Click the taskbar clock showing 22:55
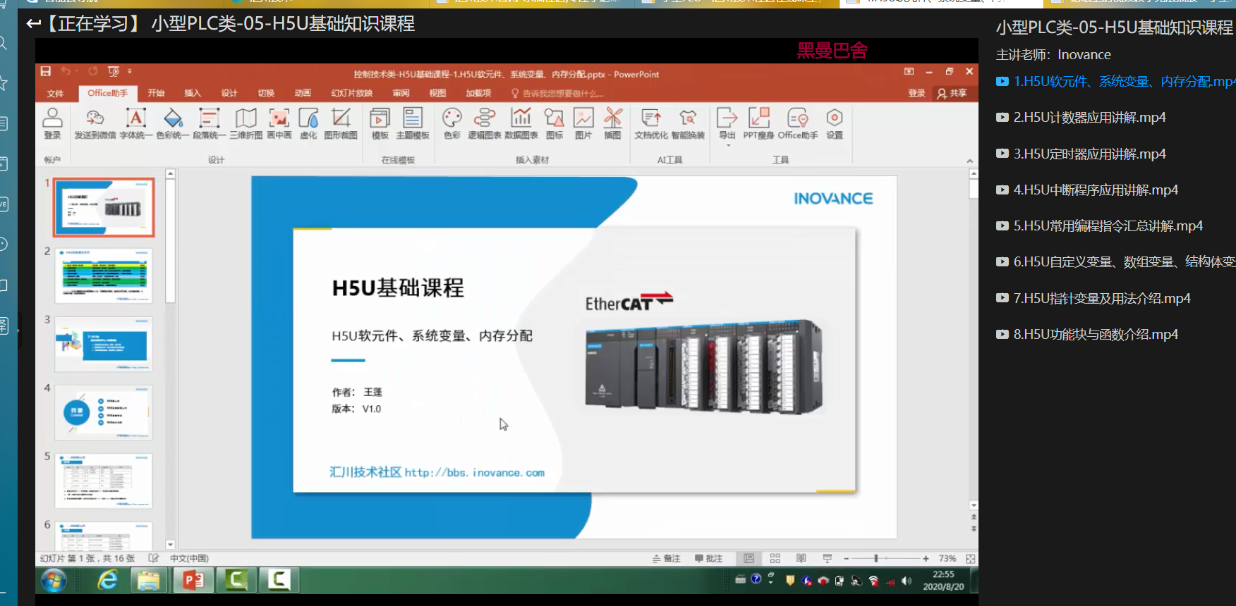The height and width of the screenshot is (606, 1236). click(943, 581)
